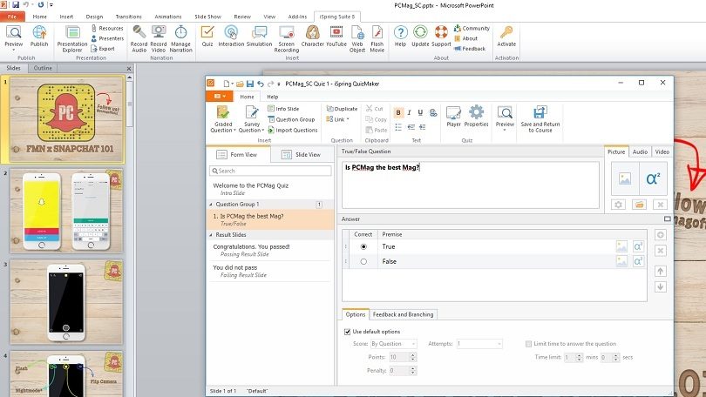Switch to Outline pane tab
Viewport: 706px width, 397px height.
pyautogui.click(x=43, y=68)
